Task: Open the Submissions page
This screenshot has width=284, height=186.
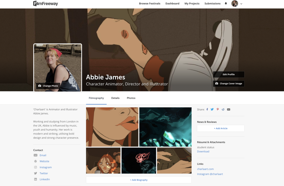Action: [212, 3]
